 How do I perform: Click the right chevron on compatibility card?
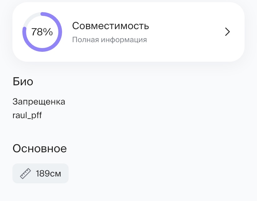(228, 32)
